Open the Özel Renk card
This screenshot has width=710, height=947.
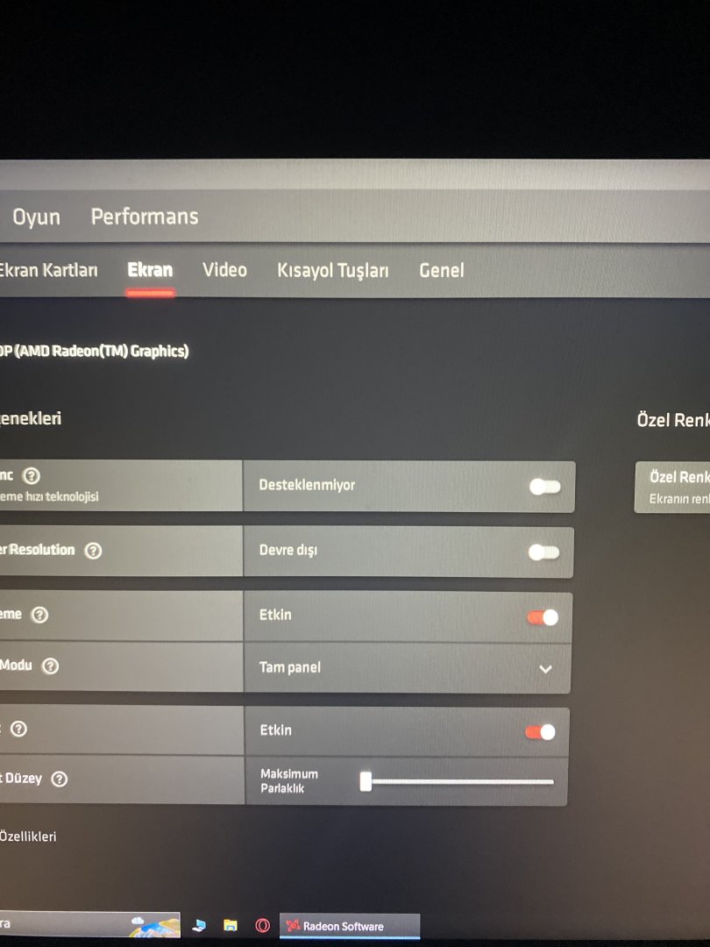672,487
